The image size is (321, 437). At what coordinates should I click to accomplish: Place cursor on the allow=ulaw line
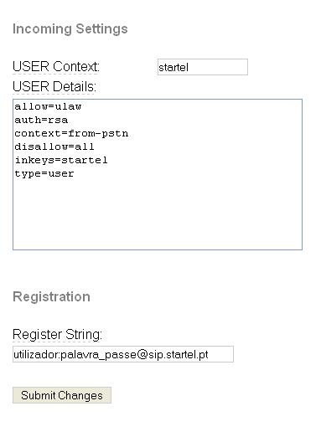point(48,106)
